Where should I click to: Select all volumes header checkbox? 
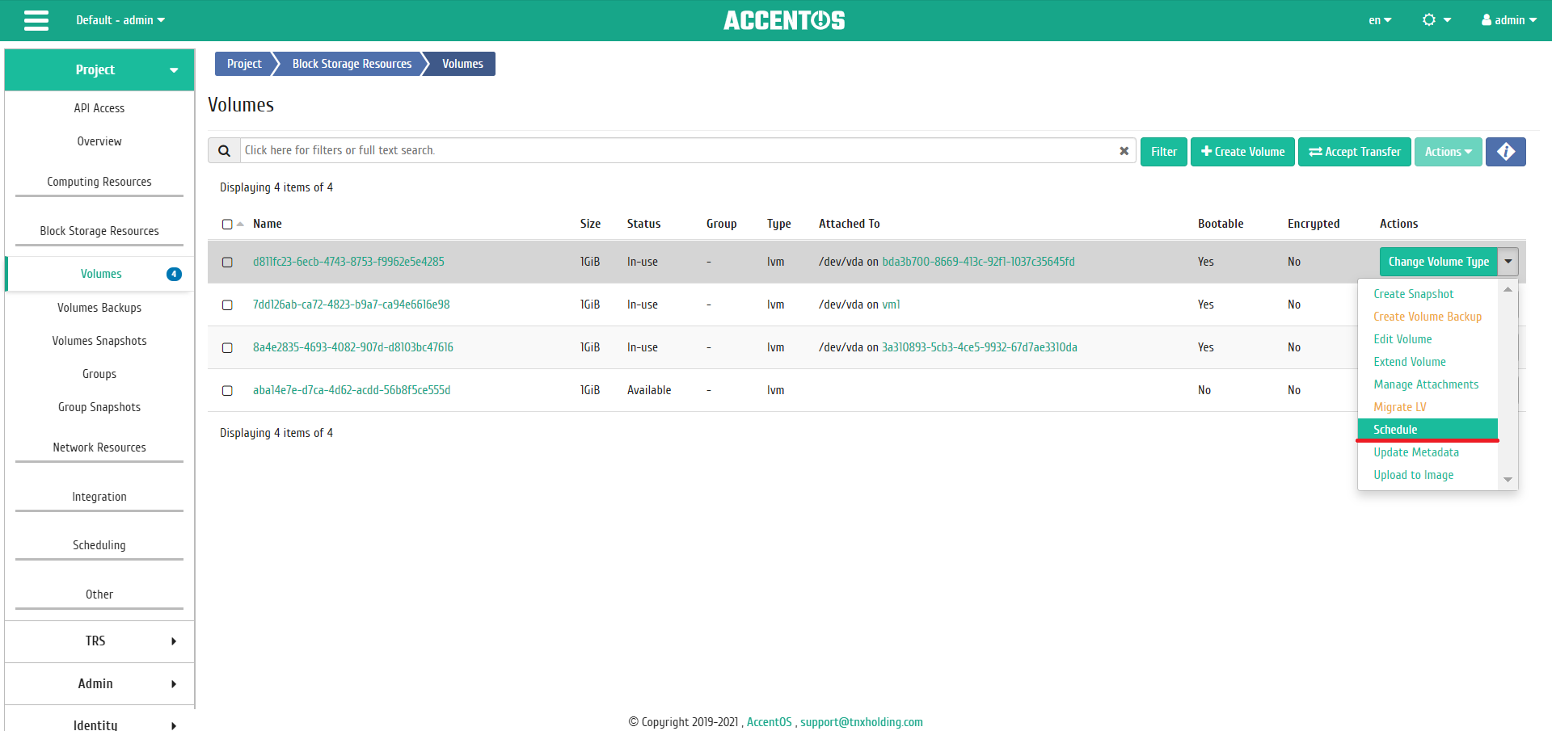tap(227, 225)
